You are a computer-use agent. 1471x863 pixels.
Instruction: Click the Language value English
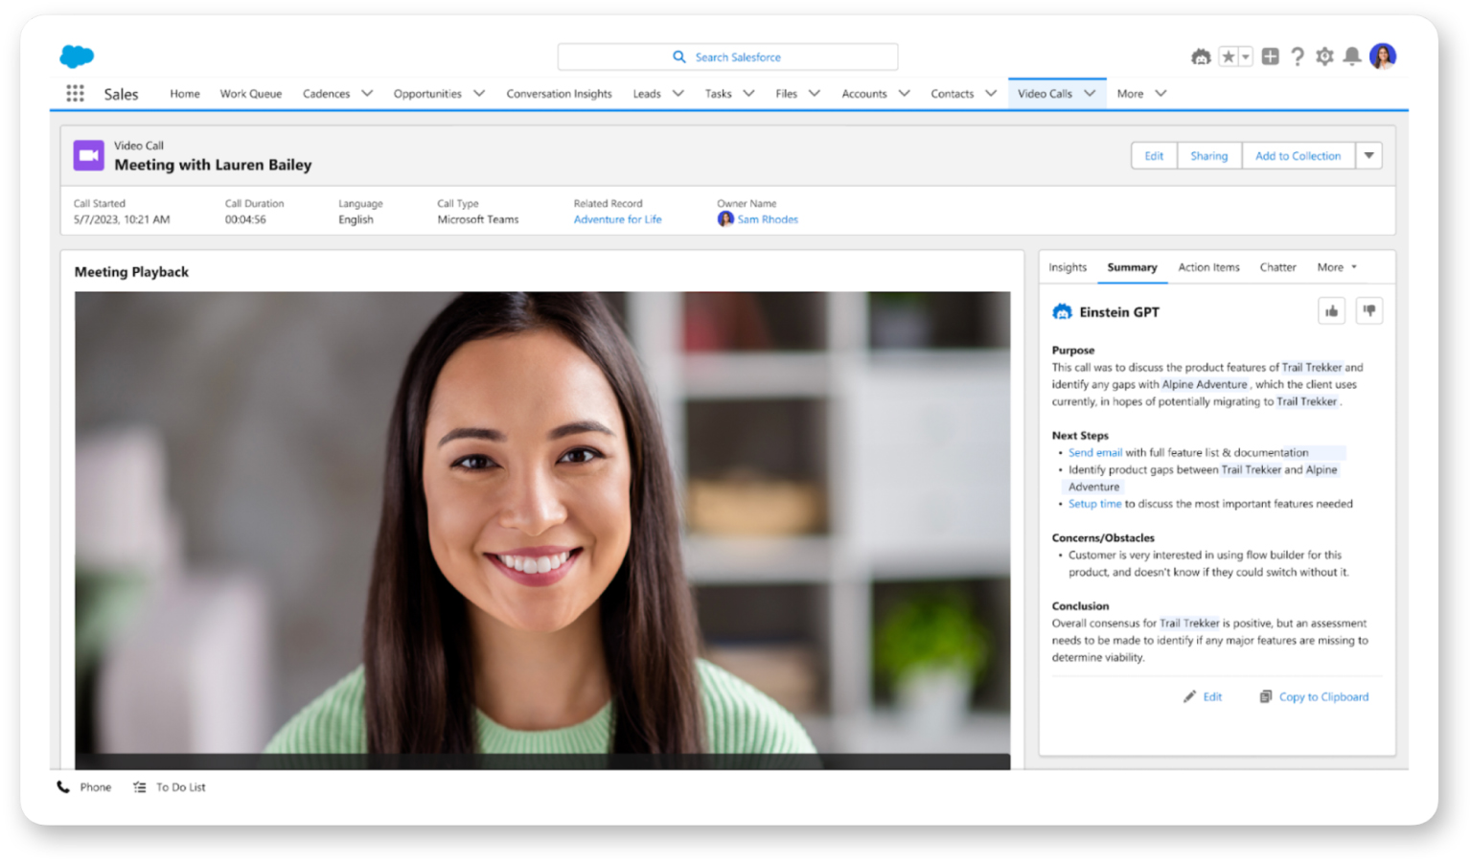(x=356, y=219)
